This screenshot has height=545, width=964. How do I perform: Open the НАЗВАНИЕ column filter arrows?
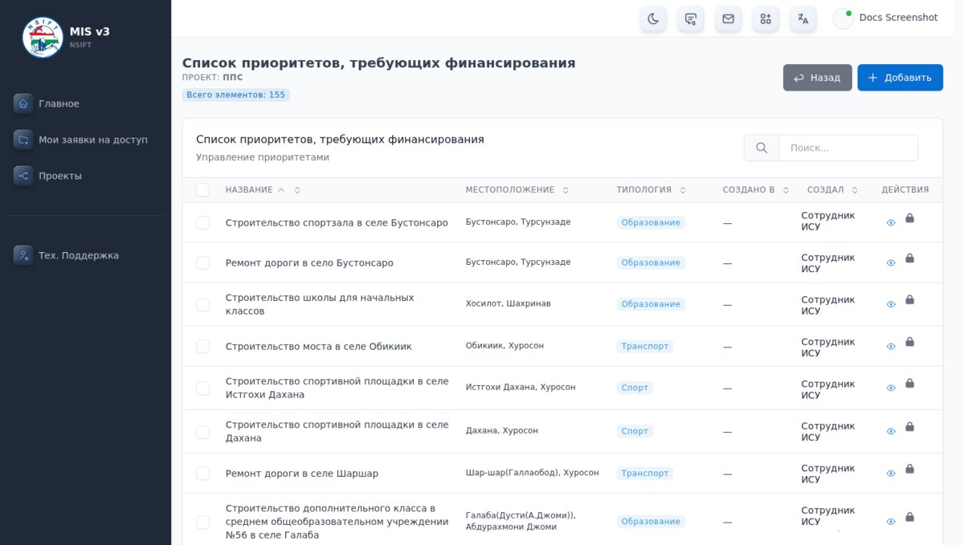[x=297, y=190]
